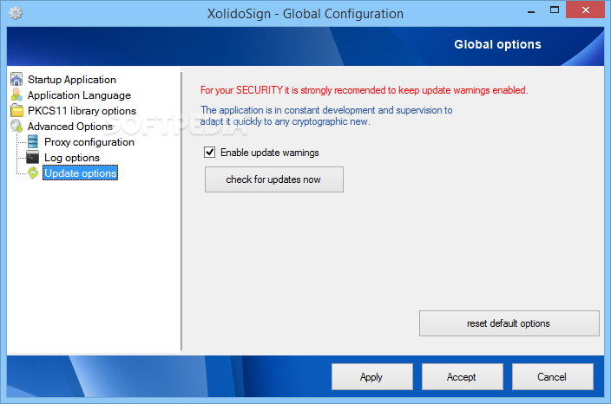Open Application Language settings

click(x=79, y=95)
